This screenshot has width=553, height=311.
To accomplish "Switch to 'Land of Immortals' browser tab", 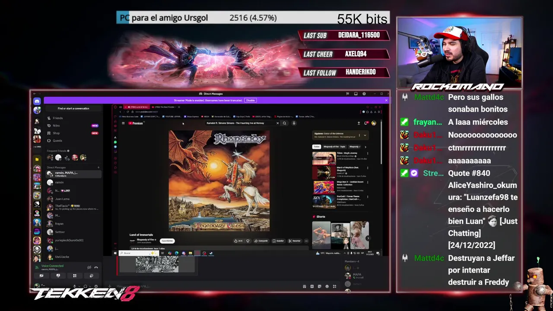I will pyautogui.click(x=137, y=107).
